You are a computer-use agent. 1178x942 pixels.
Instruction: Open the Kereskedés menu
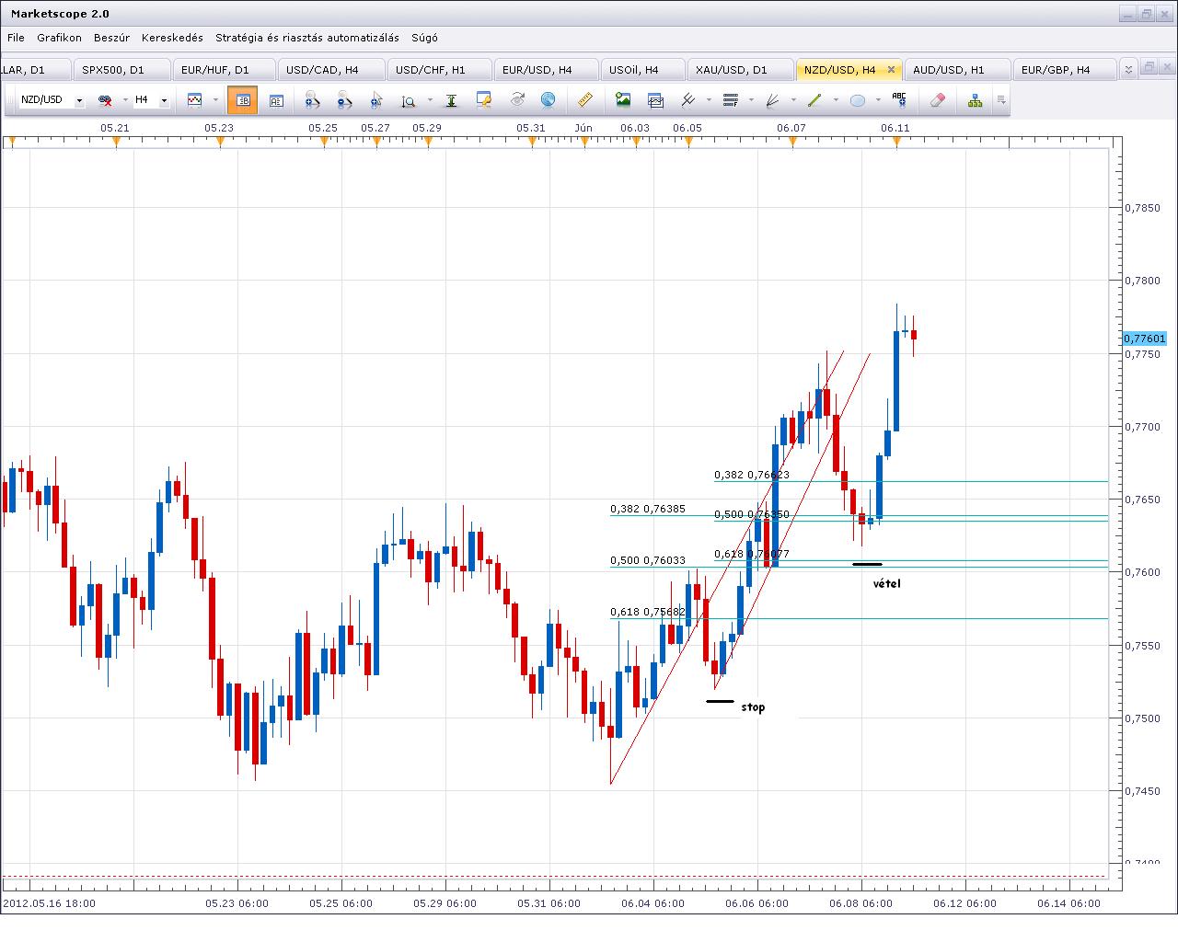pos(172,38)
